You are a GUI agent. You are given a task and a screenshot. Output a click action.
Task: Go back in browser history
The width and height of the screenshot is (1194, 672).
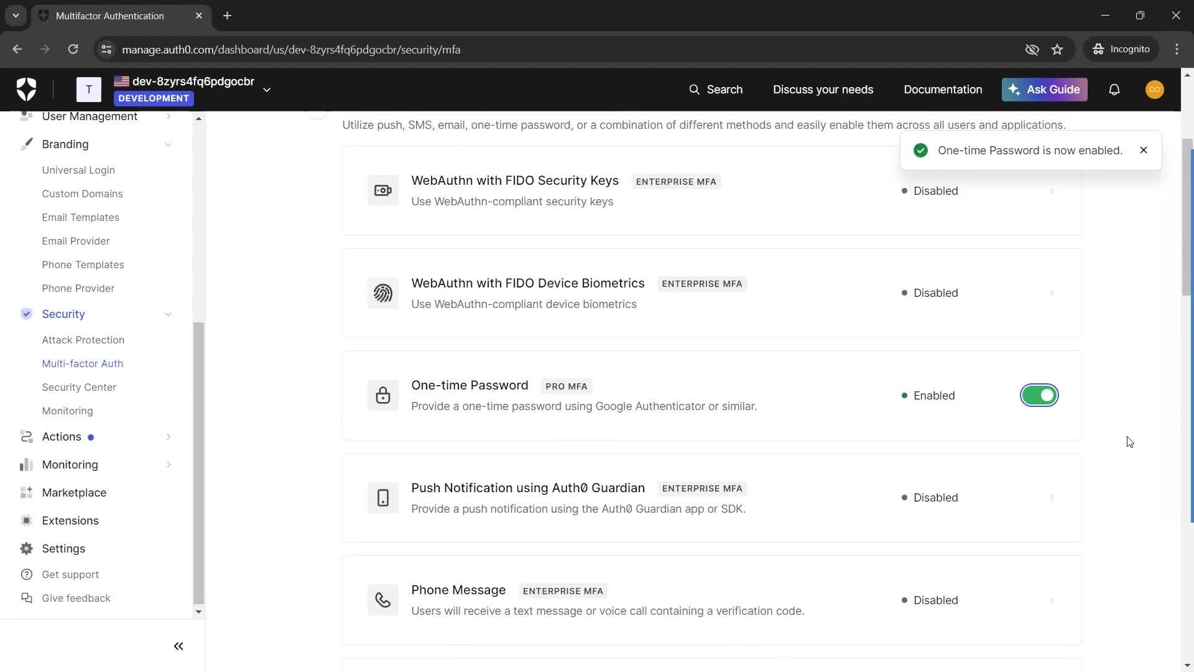[x=17, y=49]
